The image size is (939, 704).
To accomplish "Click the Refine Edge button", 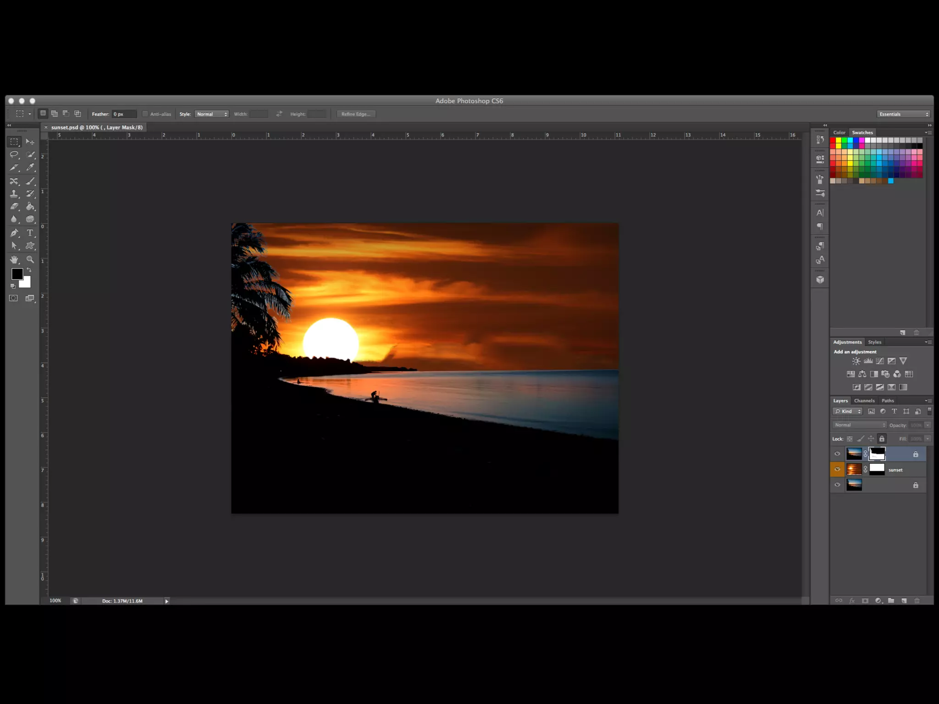I will (356, 114).
